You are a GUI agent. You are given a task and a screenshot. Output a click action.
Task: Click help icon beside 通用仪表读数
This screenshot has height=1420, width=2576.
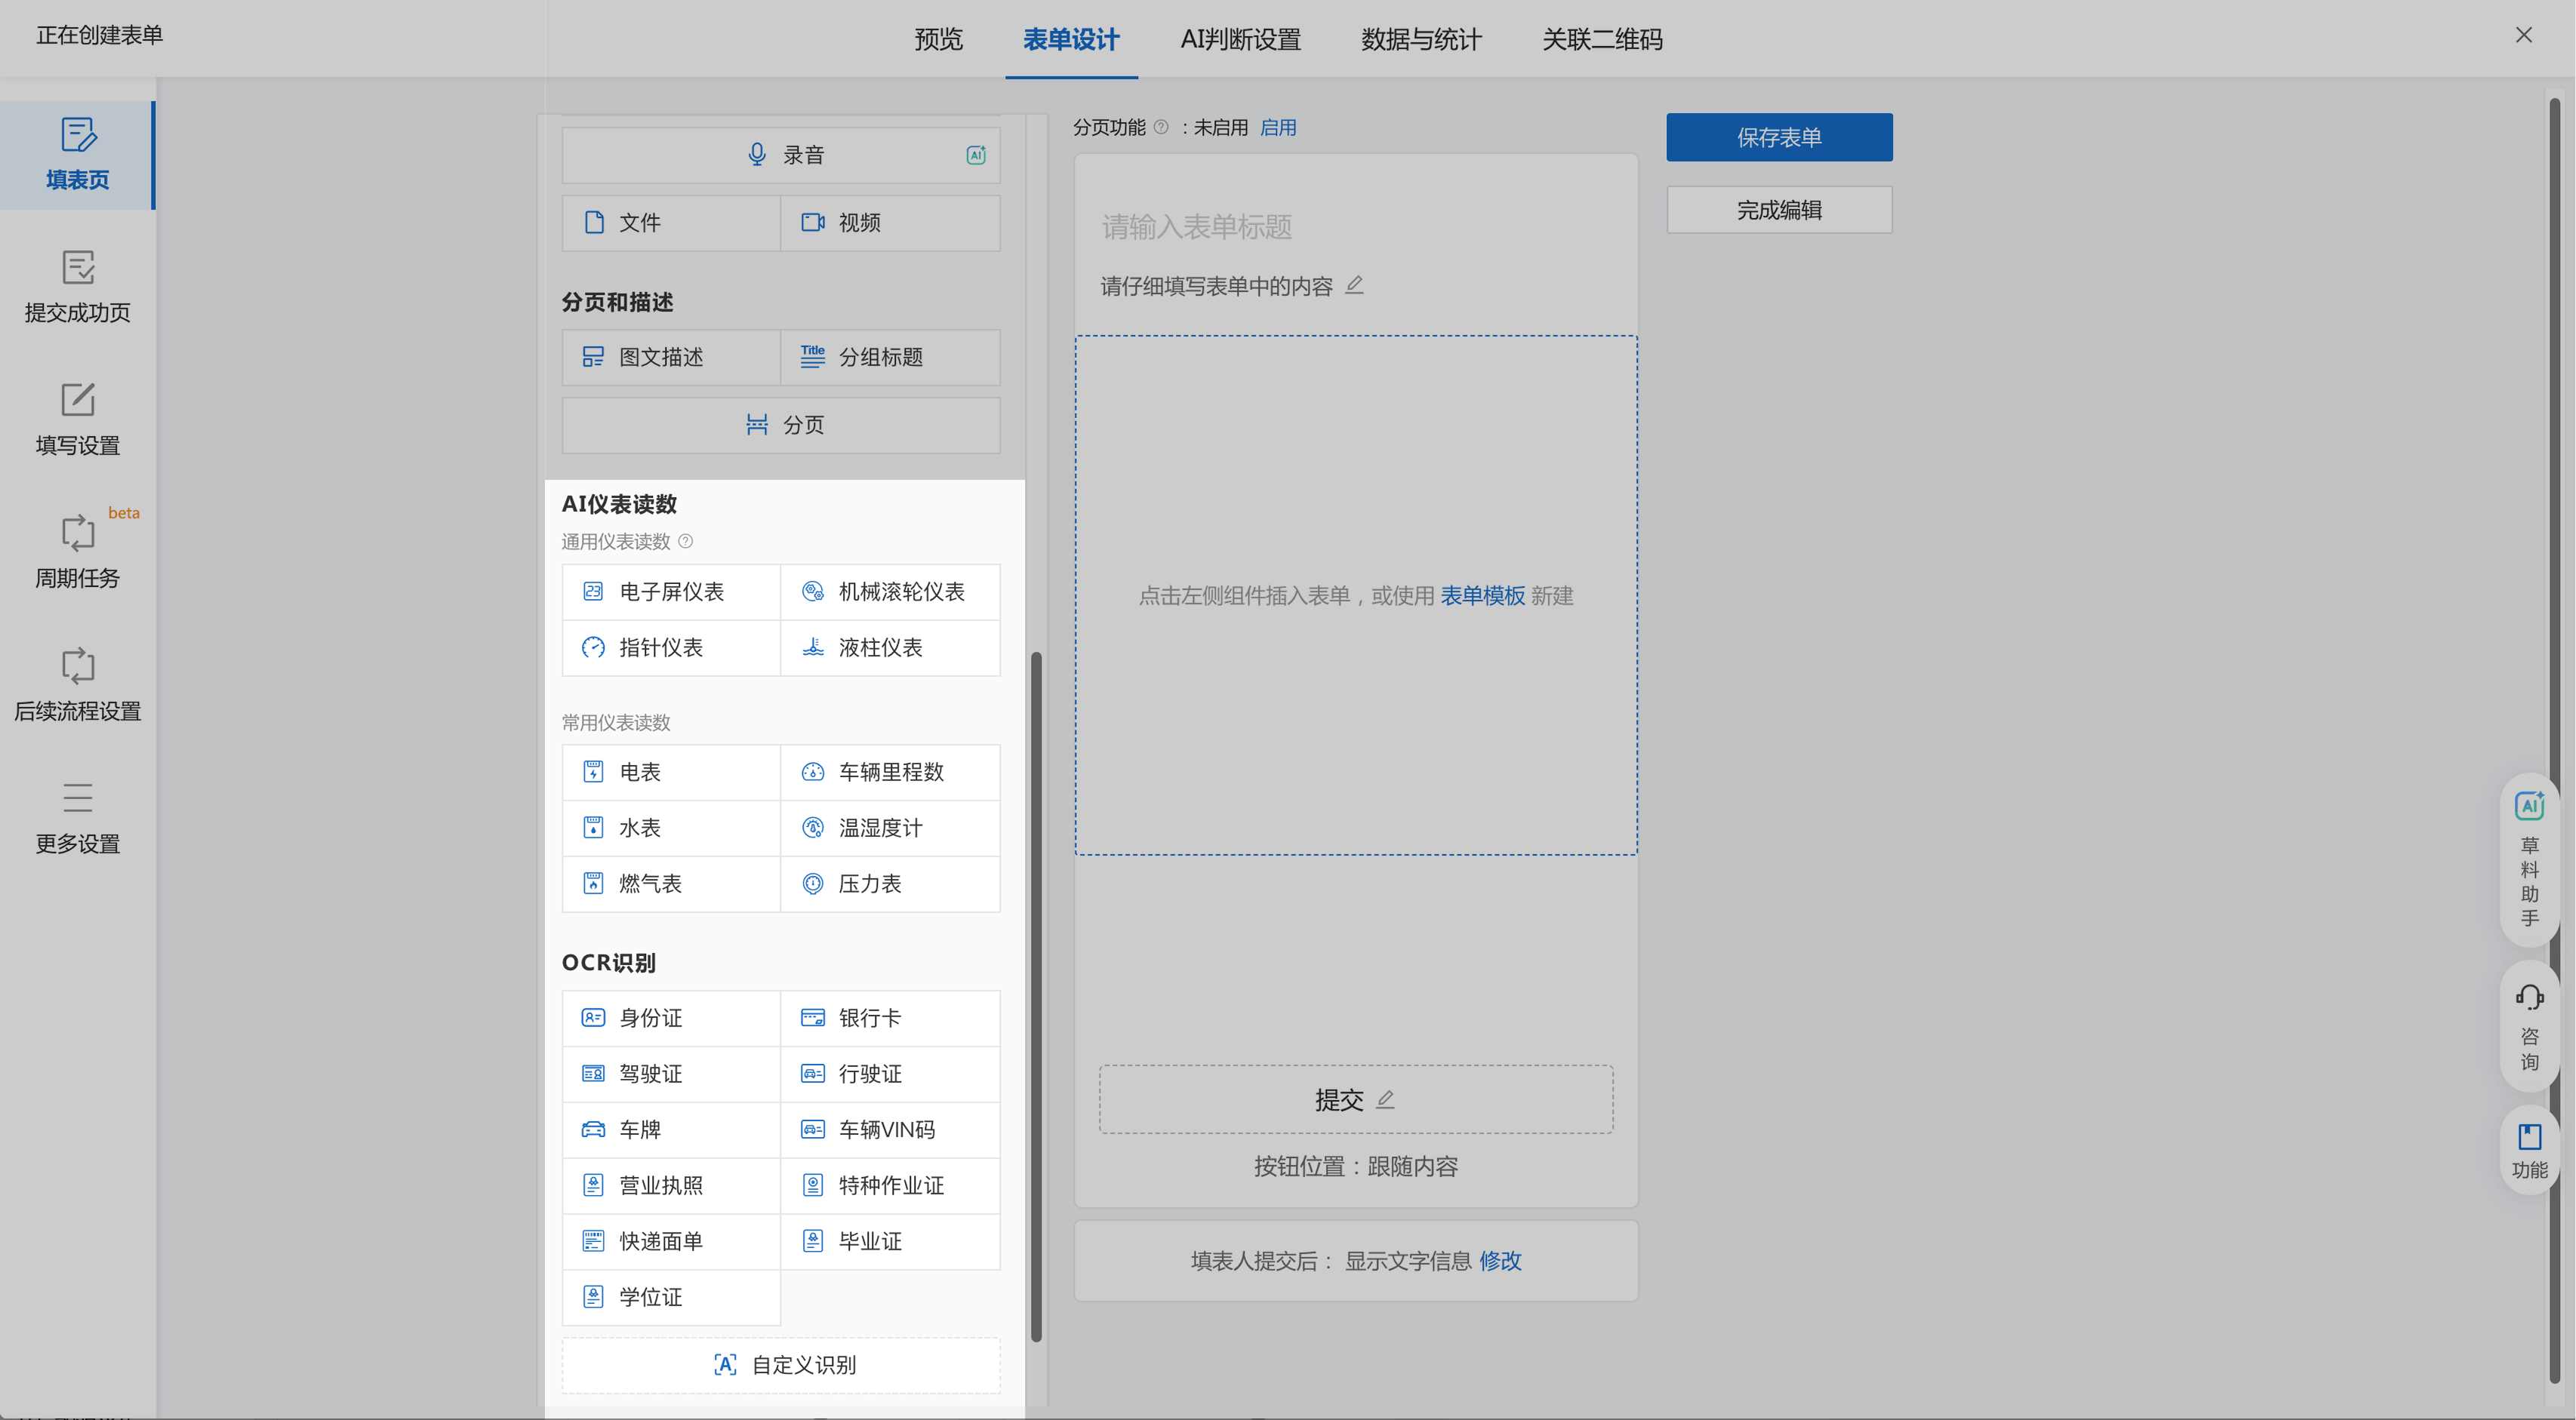point(686,542)
